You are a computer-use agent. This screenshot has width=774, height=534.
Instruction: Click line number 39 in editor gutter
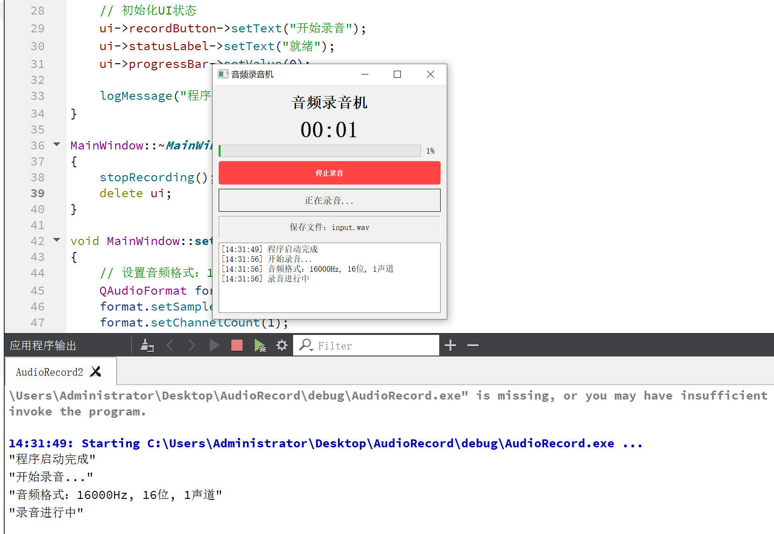coord(37,193)
